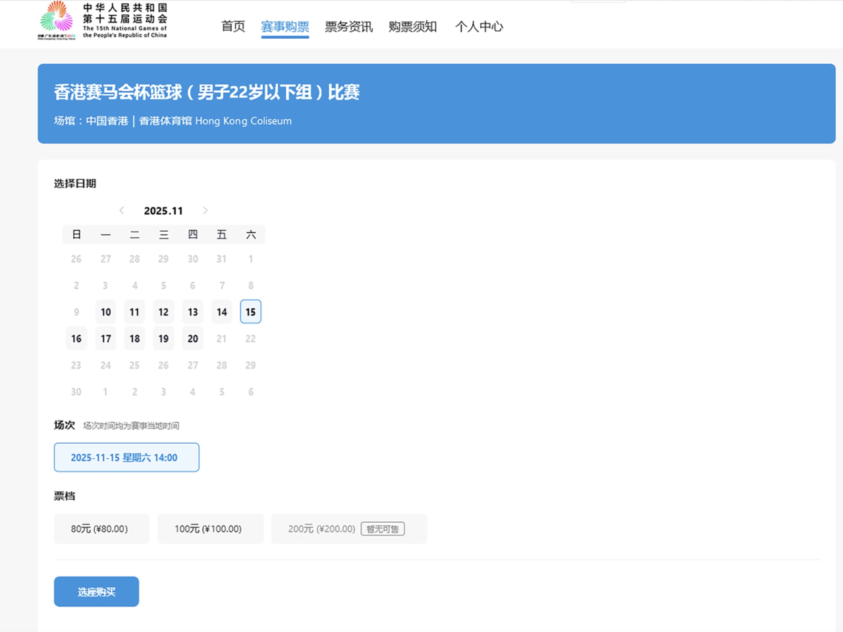Go to previous month in calendar

click(x=121, y=211)
